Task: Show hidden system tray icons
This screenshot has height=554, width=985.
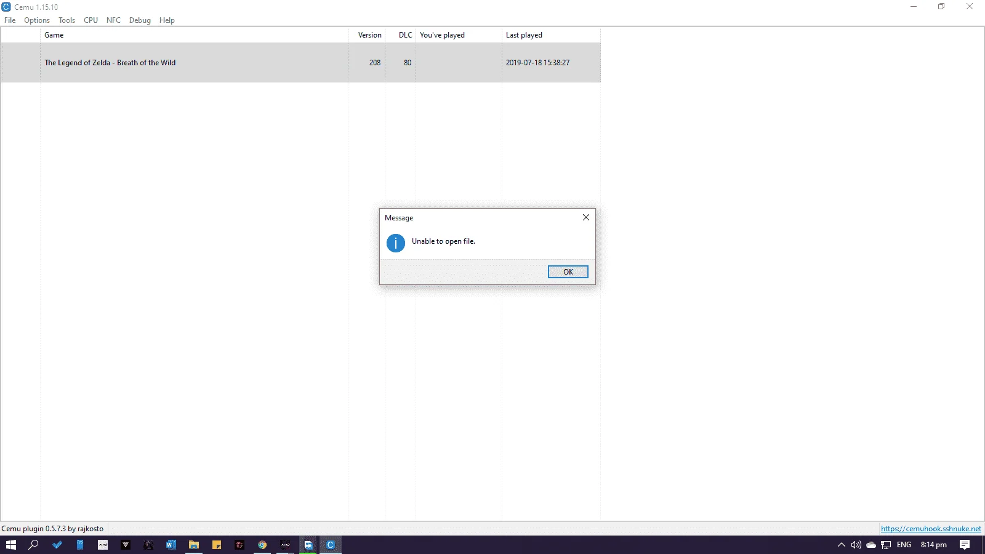Action: (x=842, y=545)
